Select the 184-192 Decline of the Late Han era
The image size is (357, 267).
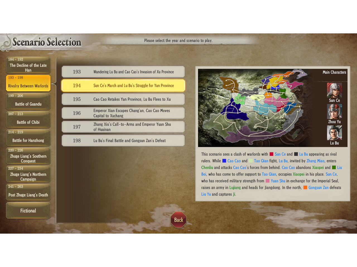click(x=28, y=65)
